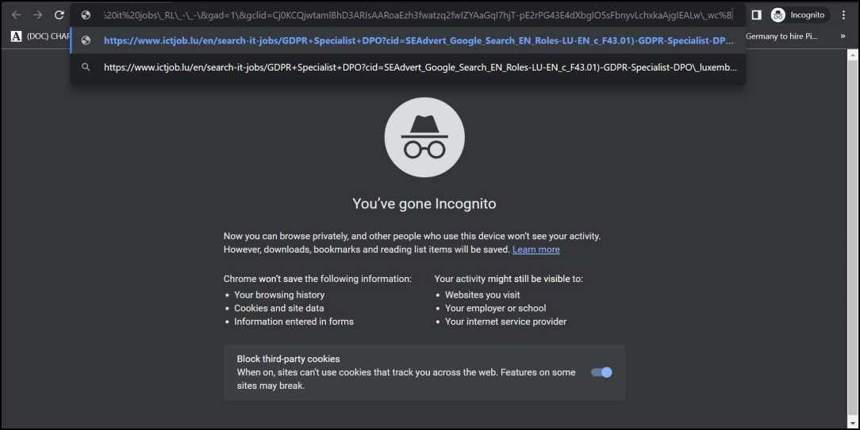Screen dimensions: 860x430
Task: Open the (DOC) CHAP bookmark
Action: pyautogui.click(x=40, y=36)
